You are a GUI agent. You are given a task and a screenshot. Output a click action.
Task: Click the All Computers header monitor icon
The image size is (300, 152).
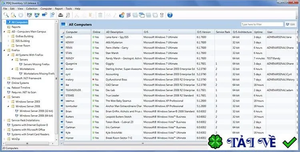(x=63, y=24)
